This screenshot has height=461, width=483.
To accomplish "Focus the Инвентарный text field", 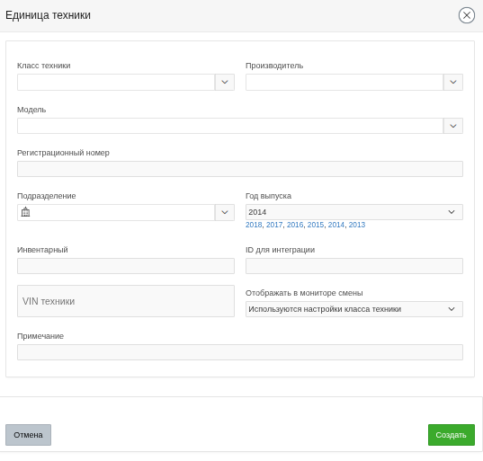I will click(x=126, y=266).
